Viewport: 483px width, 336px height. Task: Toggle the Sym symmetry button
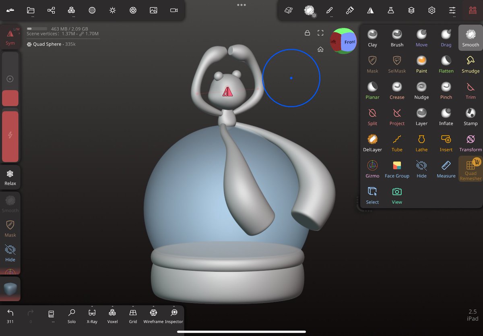(x=10, y=37)
